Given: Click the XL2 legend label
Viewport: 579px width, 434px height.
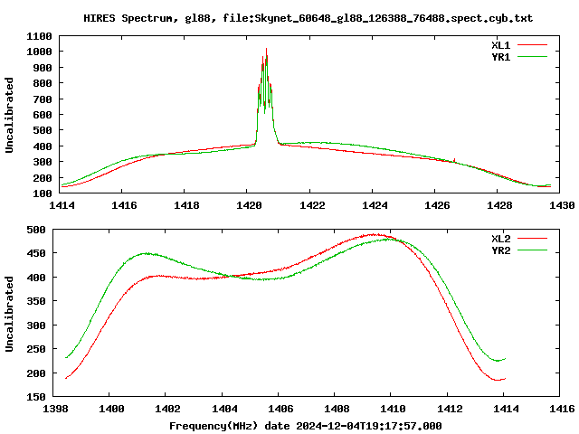Looking at the screenshot, I should coord(500,239).
